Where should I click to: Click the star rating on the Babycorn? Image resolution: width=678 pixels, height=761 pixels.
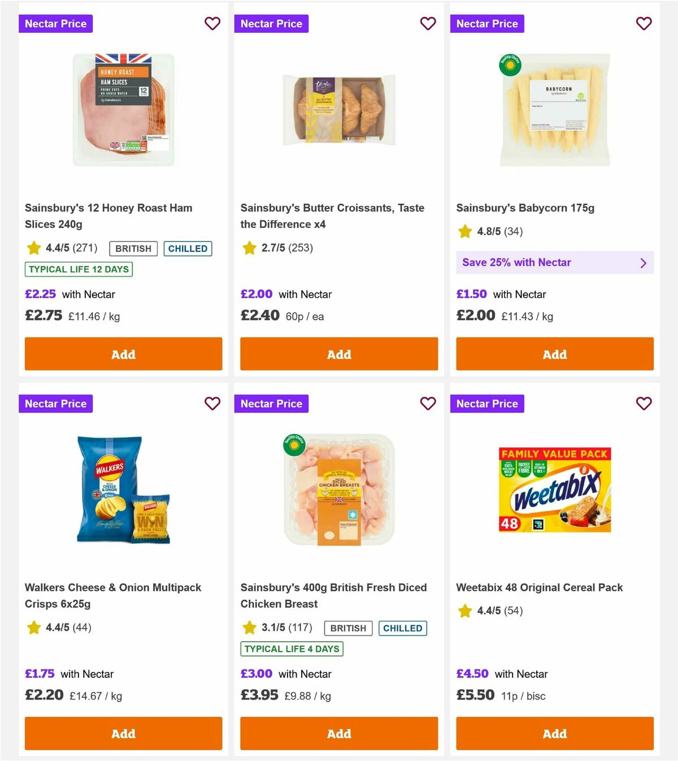pyautogui.click(x=464, y=231)
